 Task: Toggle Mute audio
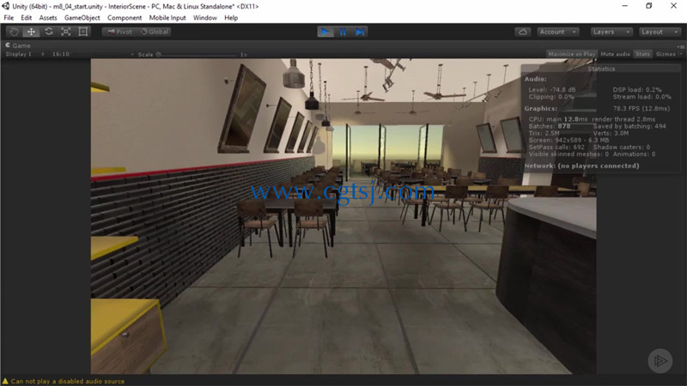615,54
